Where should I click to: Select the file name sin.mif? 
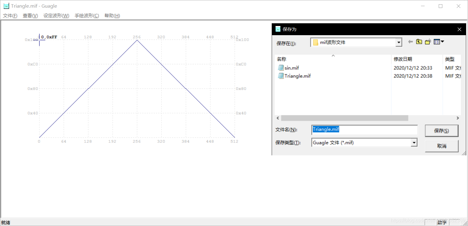[x=292, y=68]
